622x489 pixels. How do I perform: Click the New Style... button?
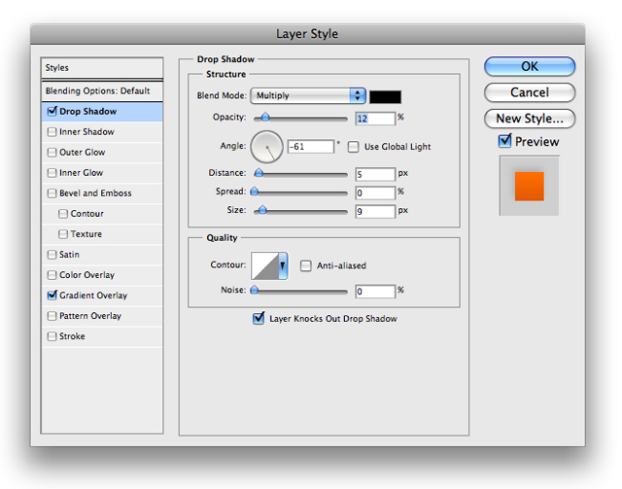[x=530, y=119]
